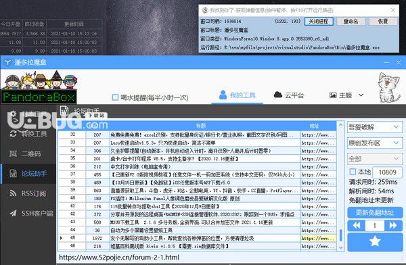Open the 原创发布区 section dropdown

(x=375, y=143)
